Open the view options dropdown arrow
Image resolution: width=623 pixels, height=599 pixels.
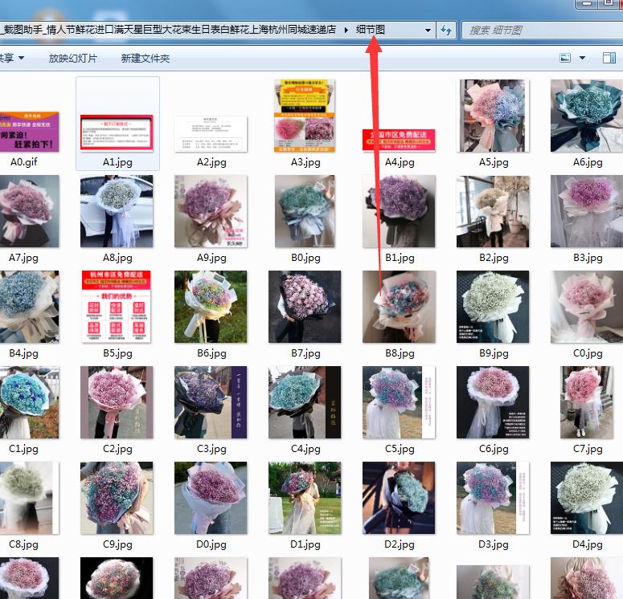(x=583, y=58)
